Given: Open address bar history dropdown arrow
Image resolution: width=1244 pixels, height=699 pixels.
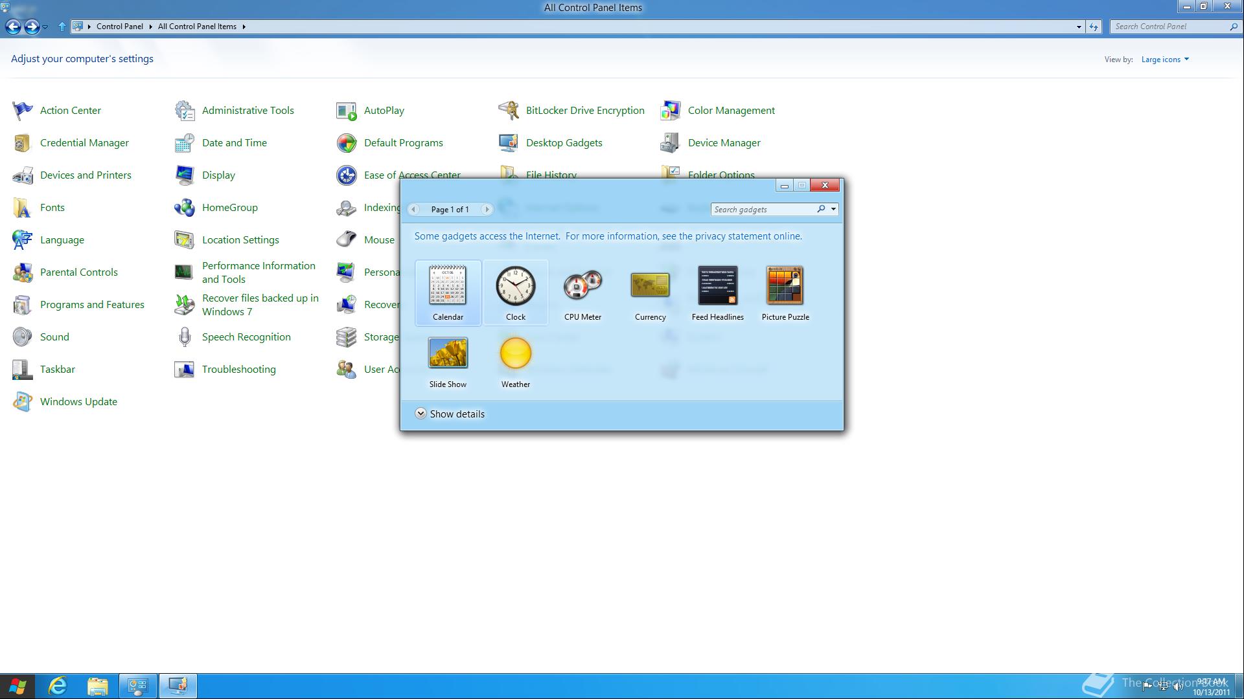Looking at the screenshot, I should pyautogui.click(x=1079, y=27).
